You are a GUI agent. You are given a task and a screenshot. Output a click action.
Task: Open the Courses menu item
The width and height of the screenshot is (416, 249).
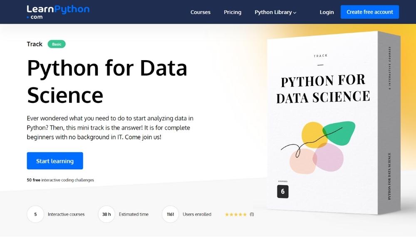tap(201, 12)
